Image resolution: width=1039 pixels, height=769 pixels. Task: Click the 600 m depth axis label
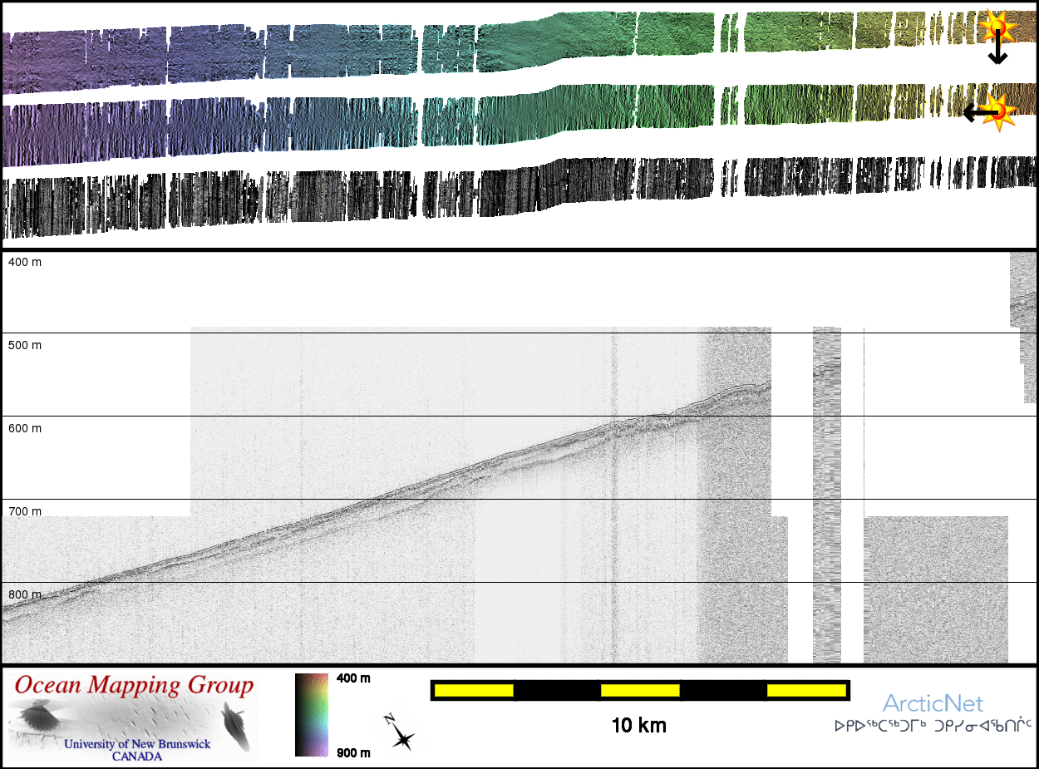(x=25, y=428)
